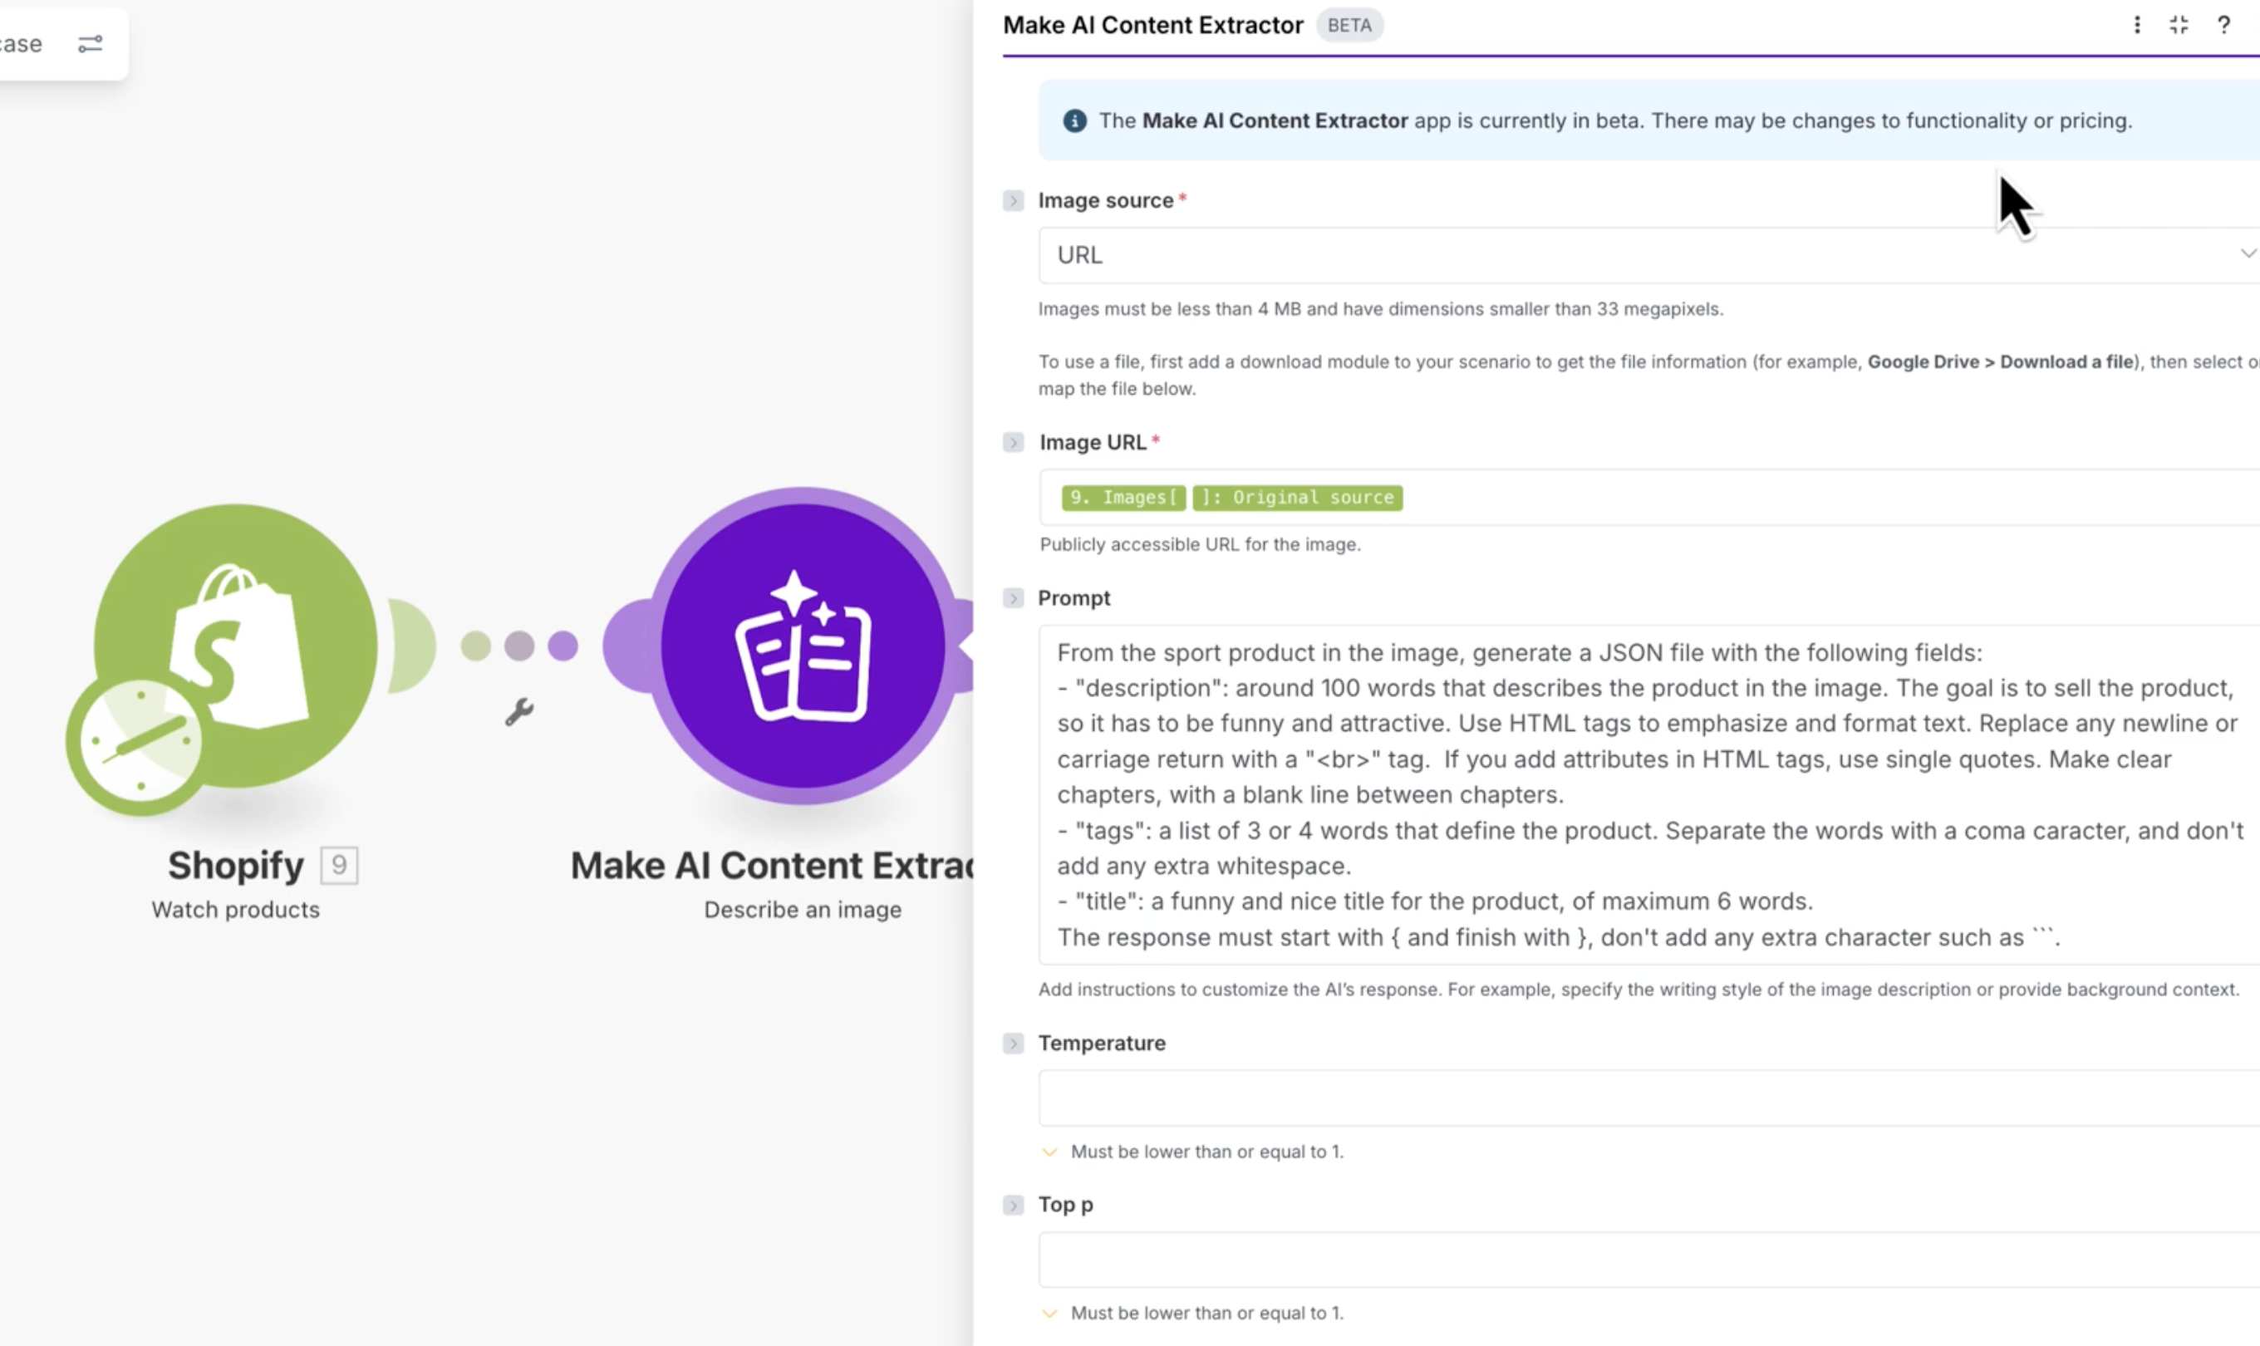2260x1346 pixels.
Task: Click the Shopify module number 9 badge
Action: 339,864
